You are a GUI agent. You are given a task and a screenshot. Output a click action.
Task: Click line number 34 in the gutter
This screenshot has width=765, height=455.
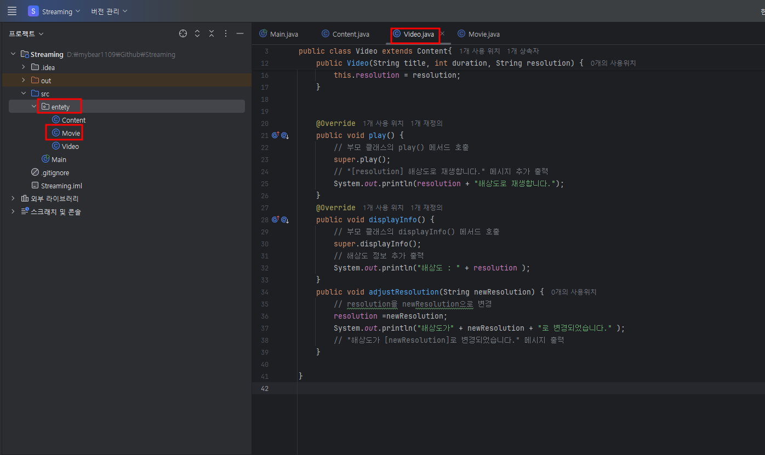[265, 292]
